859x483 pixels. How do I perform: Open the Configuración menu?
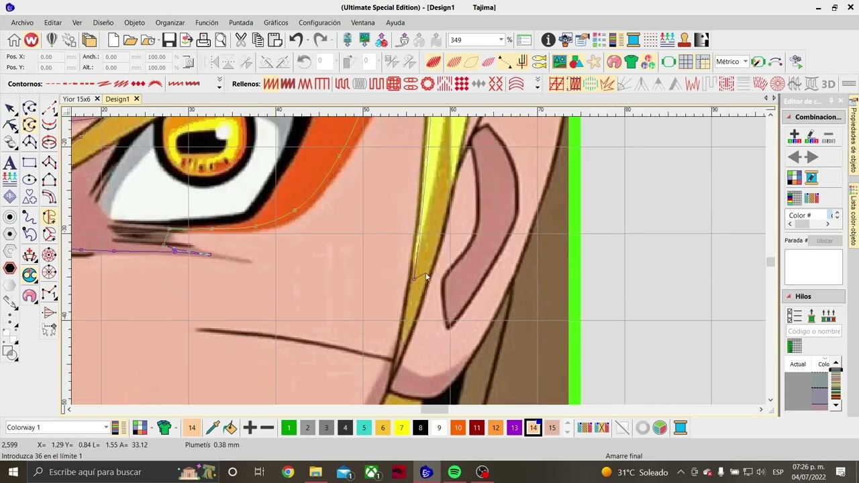coord(319,23)
